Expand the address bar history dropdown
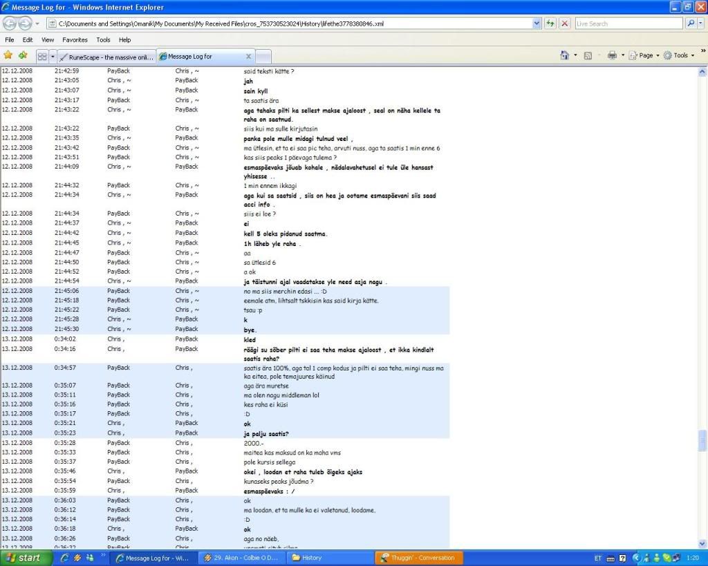The width and height of the screenshot is (708, 566). tap(537, 23)
